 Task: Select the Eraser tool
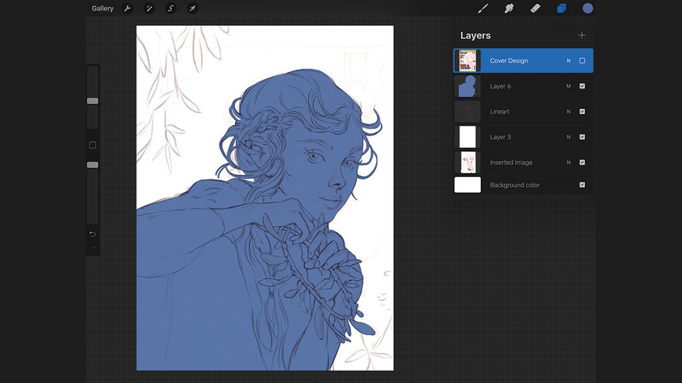(534, 9)
